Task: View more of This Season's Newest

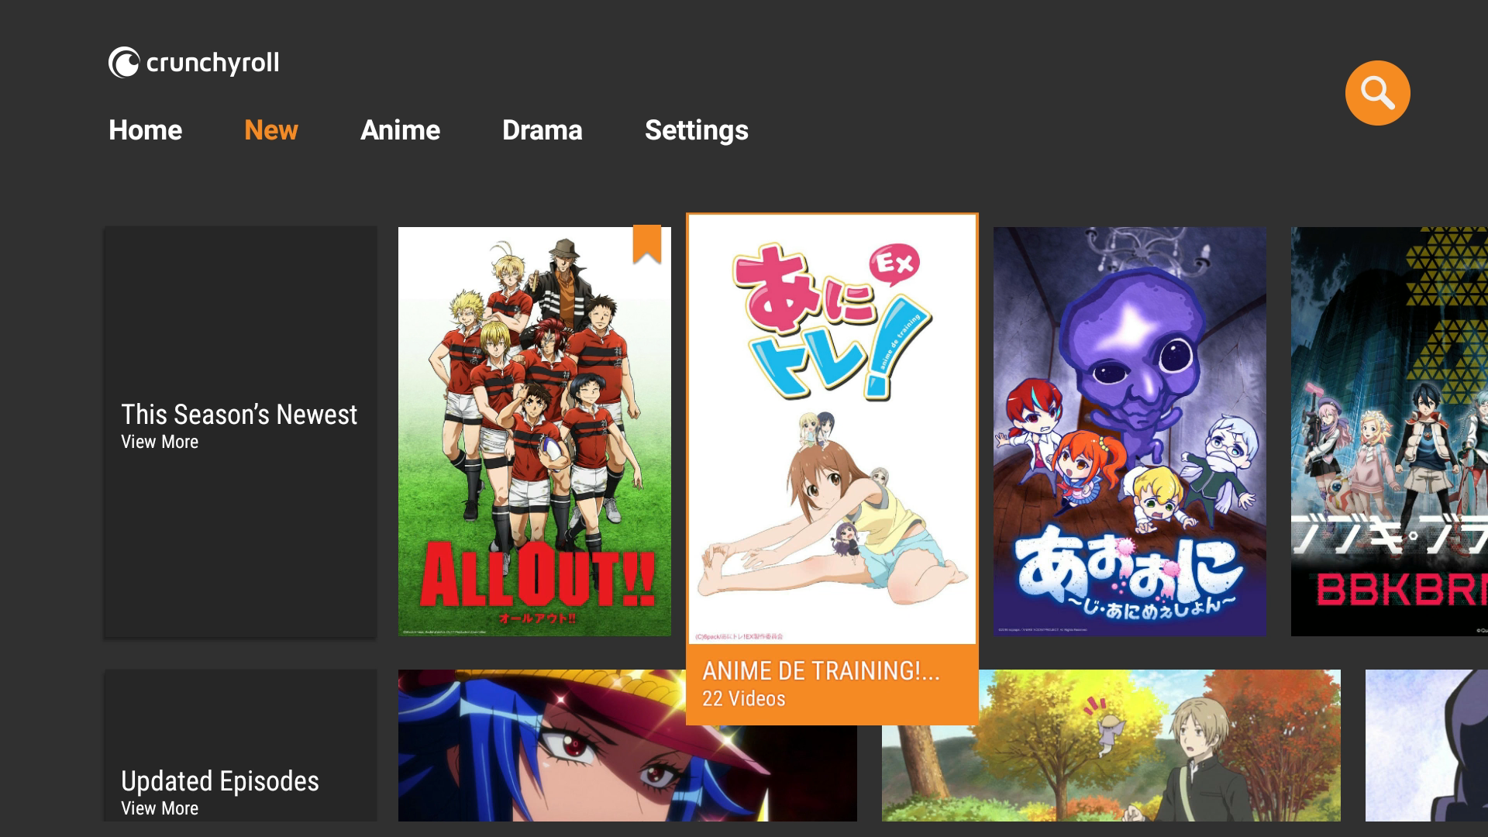Action: pyautogui.click(x=160, y=442)
